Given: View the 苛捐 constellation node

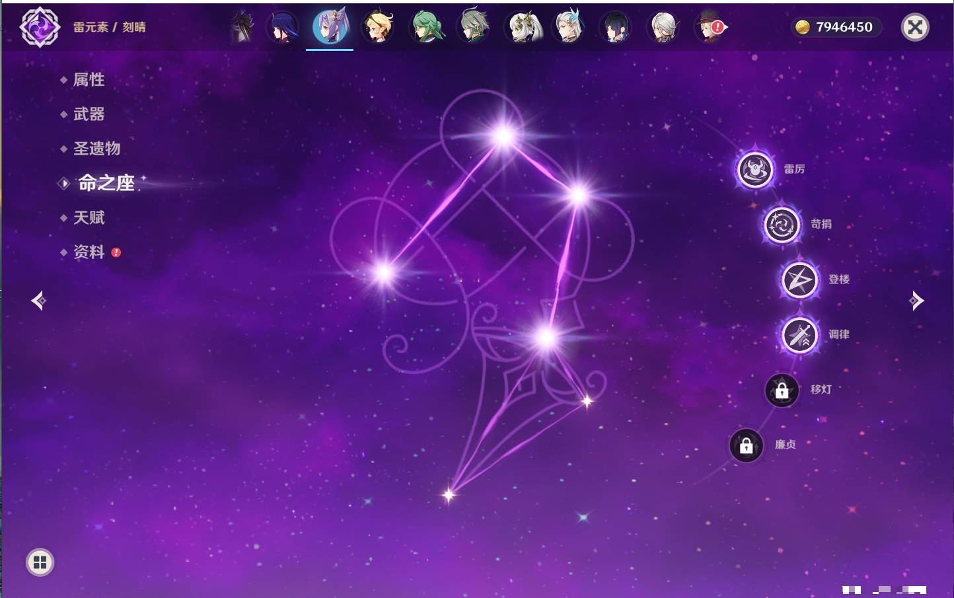Looking at the screenshot, I should pos(782,225).
